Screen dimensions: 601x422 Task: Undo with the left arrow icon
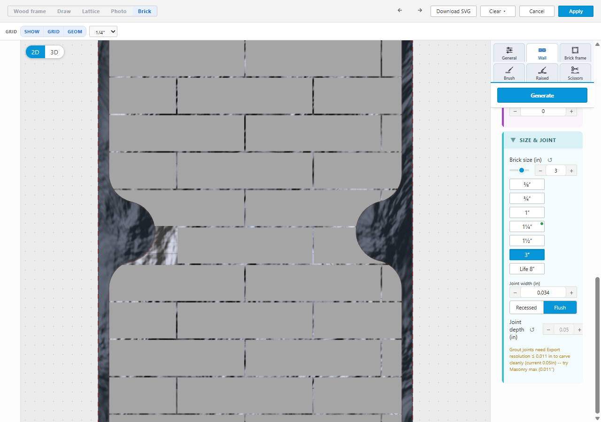(x=400, y=11)
